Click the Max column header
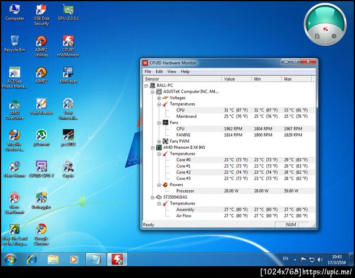The width and height of the screenshot is (355, 278). 296,79
